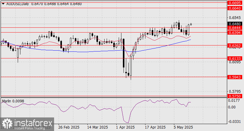Click the 0.6133 red level label
The height and width of the screenshot is (131, 244).
pos(235,58)
